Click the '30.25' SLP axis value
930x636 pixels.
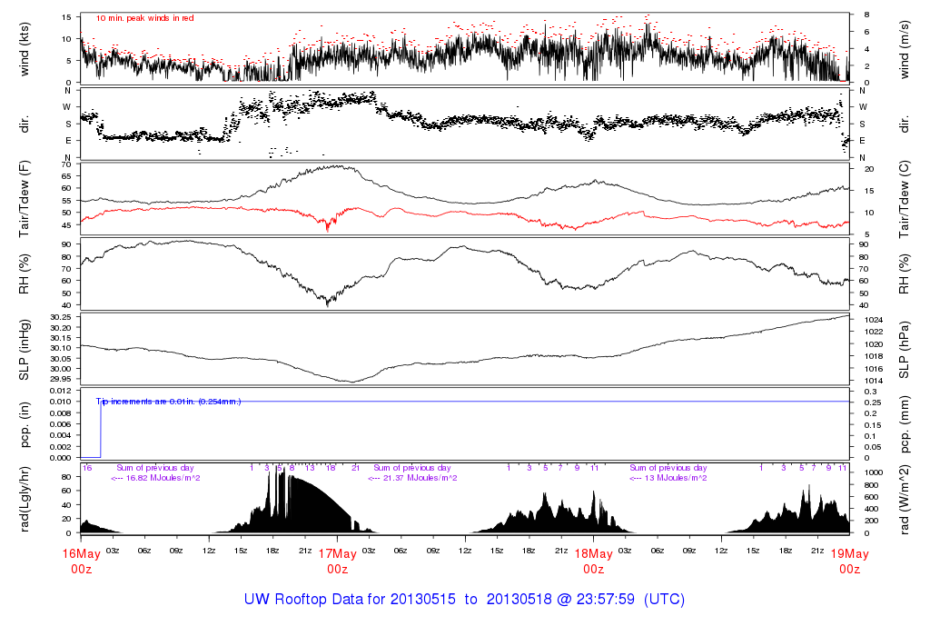coord(61,317)
